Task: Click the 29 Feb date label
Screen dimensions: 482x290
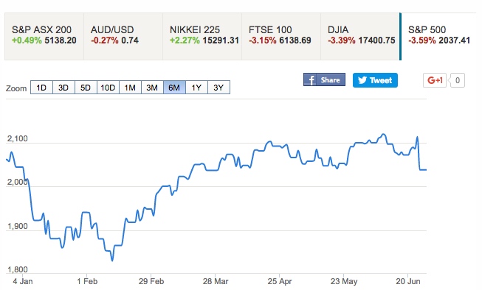Action: [x=151, y=281]
